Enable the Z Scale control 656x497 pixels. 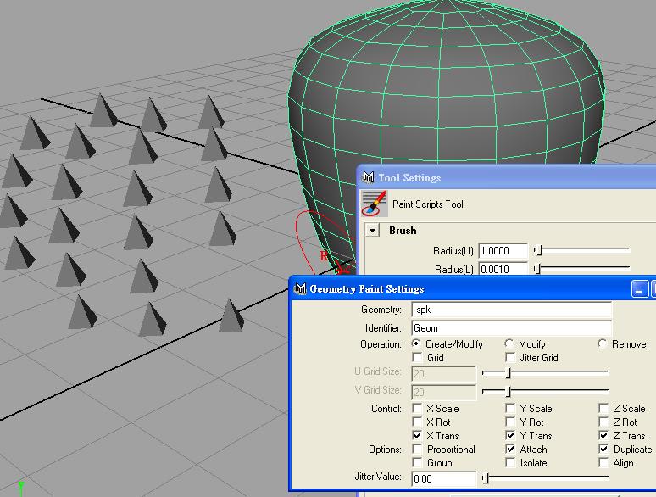tap(603, 408)
